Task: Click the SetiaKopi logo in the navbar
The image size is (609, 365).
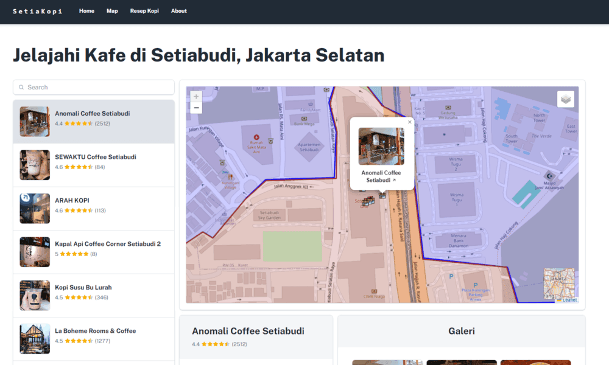Action: click(37, 11)
